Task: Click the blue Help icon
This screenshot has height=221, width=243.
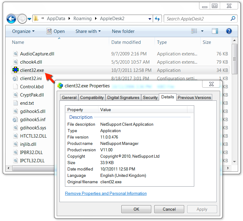Action: coord(229,31)
